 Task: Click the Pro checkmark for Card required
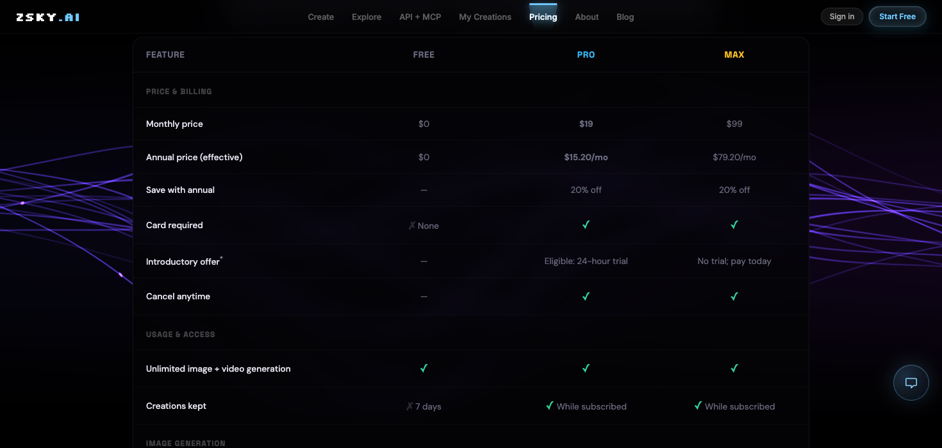coord(586,225)
